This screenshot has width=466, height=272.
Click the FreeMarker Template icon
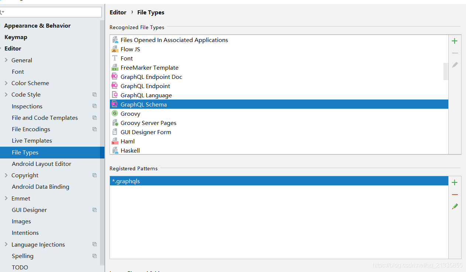coord(115,67)
